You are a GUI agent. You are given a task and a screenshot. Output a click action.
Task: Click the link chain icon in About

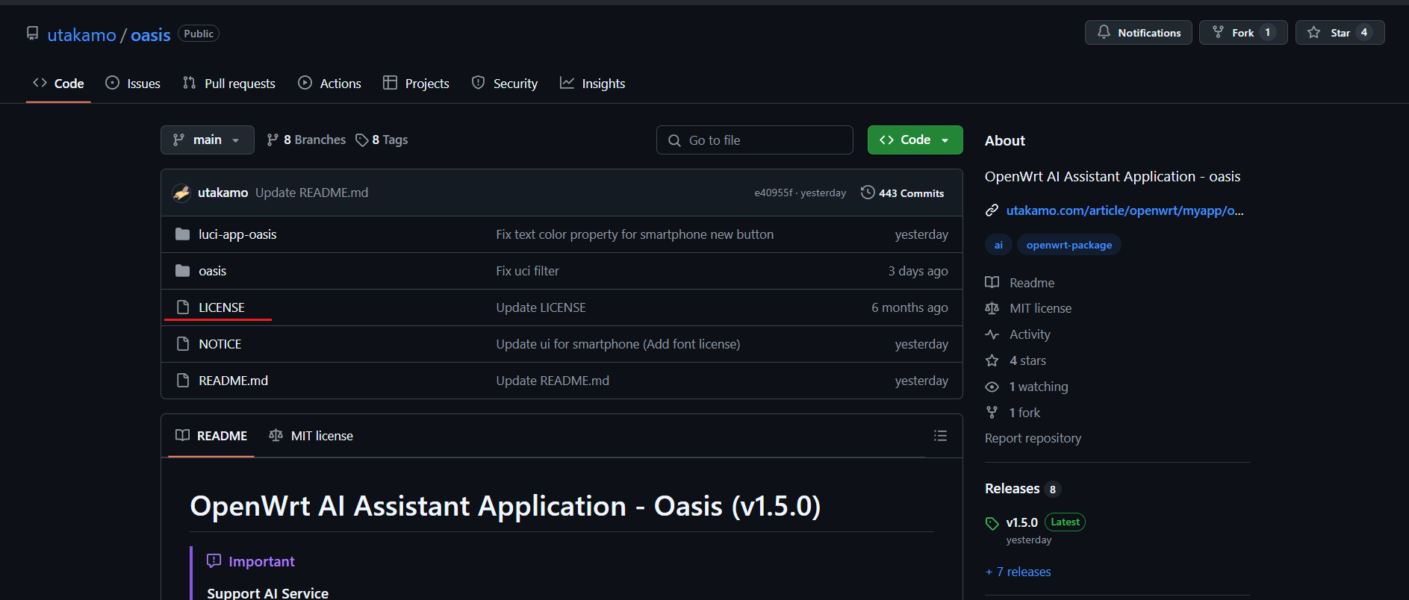point(992,210)
